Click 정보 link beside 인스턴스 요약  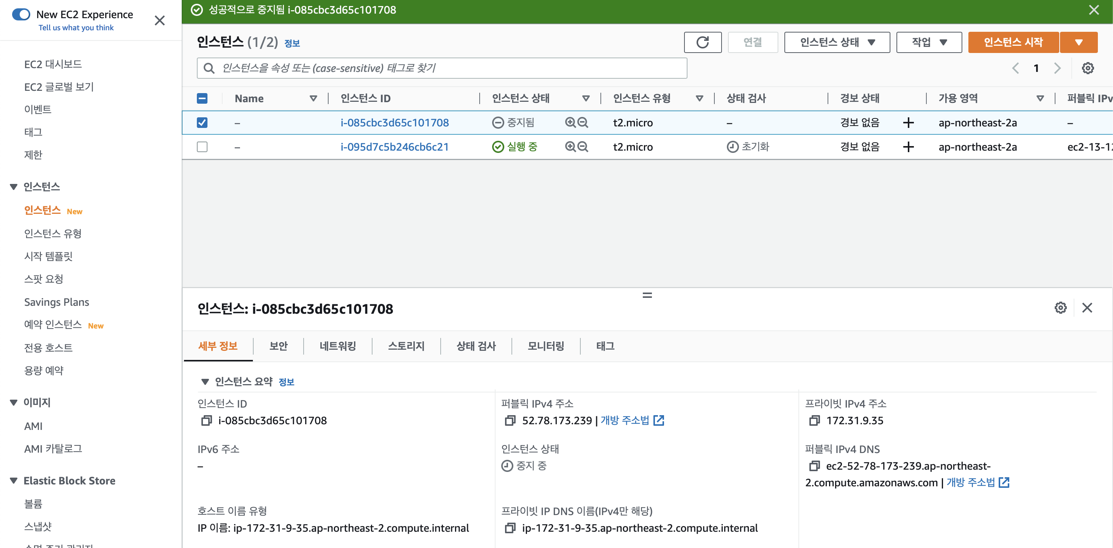tap(287, 382)
